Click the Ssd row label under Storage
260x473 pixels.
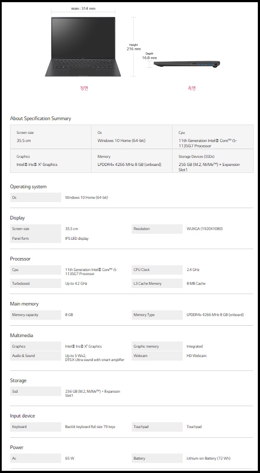[x=36, y=391]
